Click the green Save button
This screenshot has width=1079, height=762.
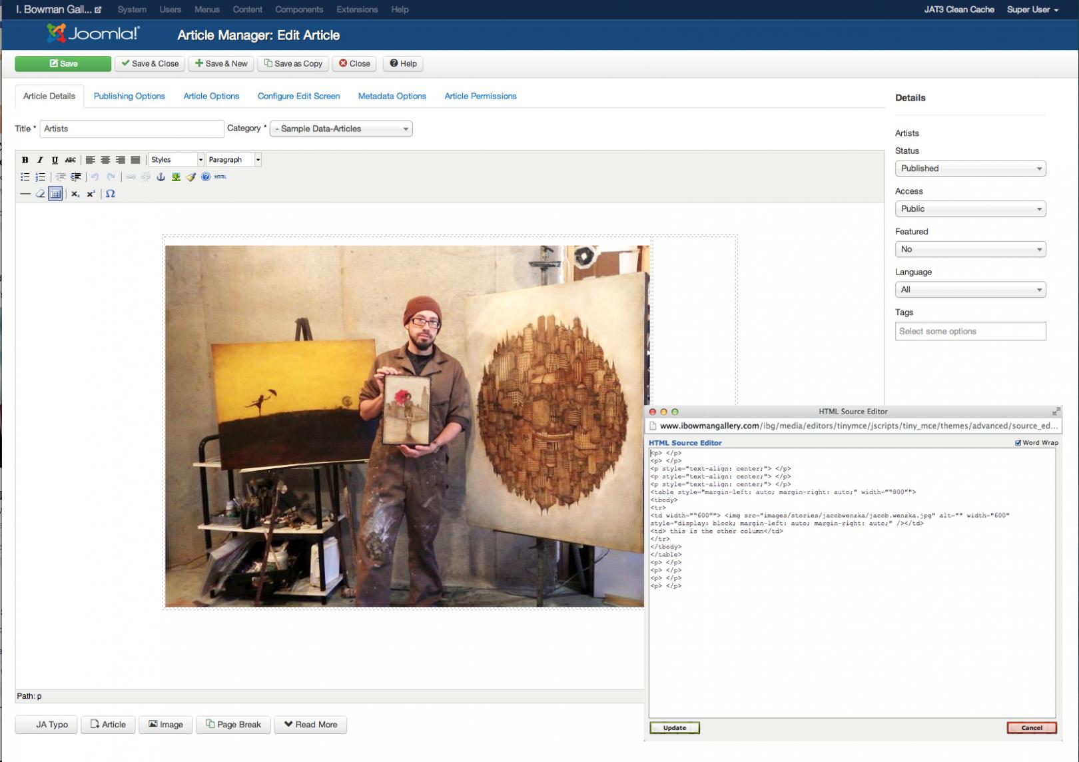click(x=63, y=63)
